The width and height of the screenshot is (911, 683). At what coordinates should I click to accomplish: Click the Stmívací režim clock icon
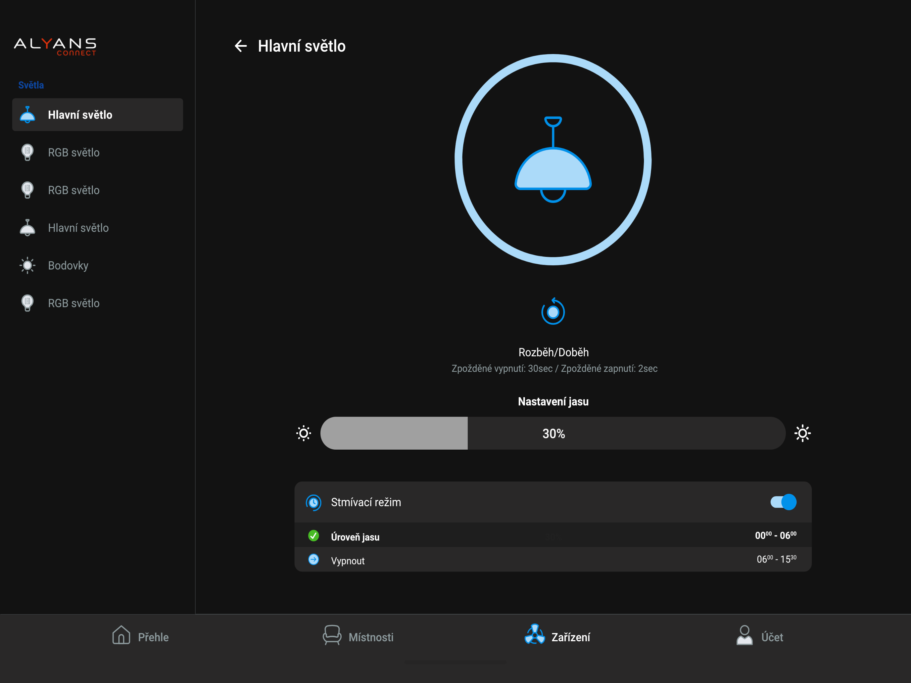(313, 502)
